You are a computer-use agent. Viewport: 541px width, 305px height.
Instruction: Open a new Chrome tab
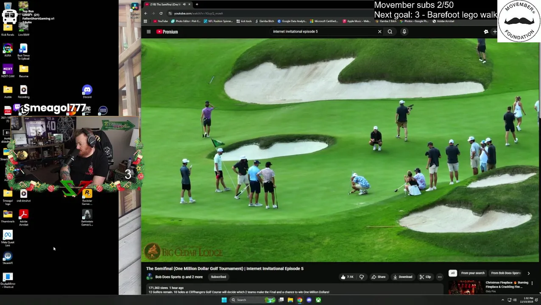tap(197, 4)
